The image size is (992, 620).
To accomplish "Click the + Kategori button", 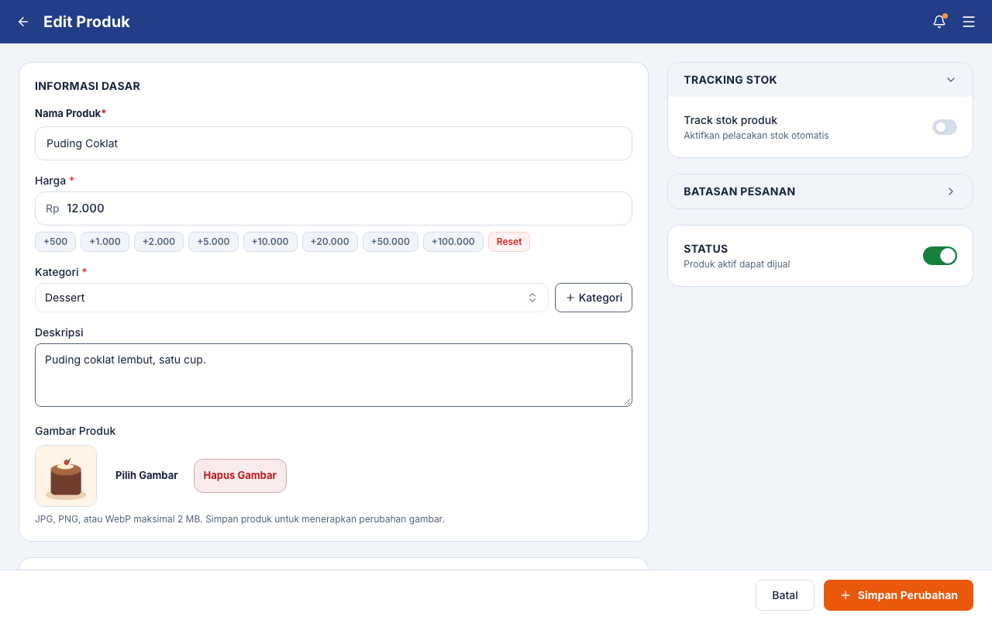I will [x=594, y=298].
